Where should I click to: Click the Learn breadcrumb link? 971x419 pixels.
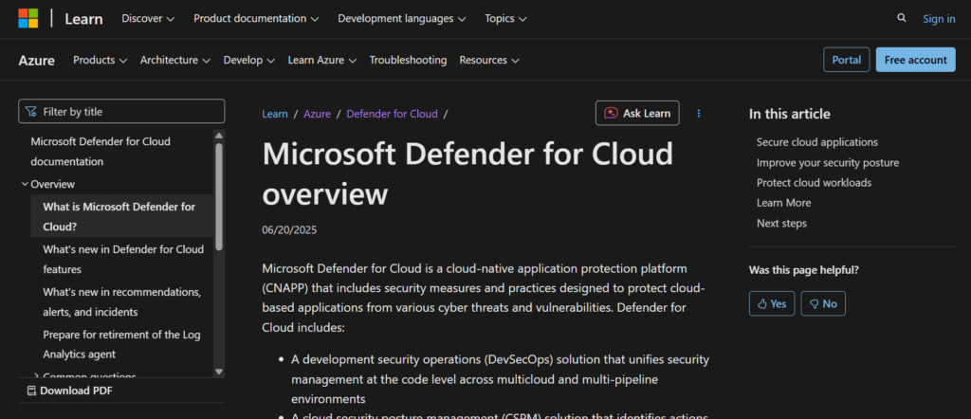pyautogui.click(x=275, y=114)
